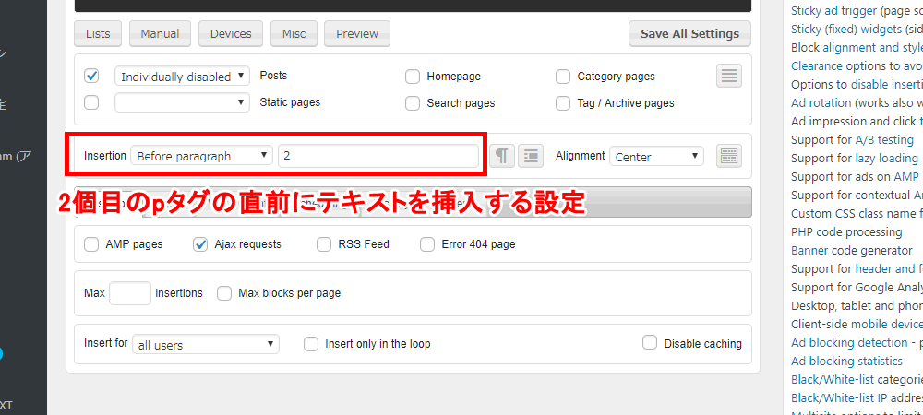Toggle the Ajax requests checkbox
The width and height of the screenshot is (923, 415).
(200, 244)
